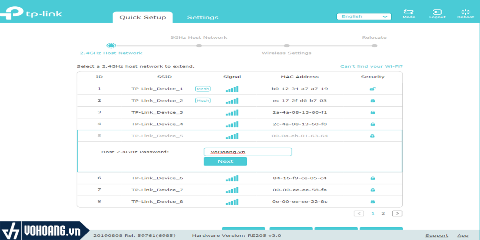Click the SSID column header
Viewport: 480px width, 240px height.
point(164,77)
